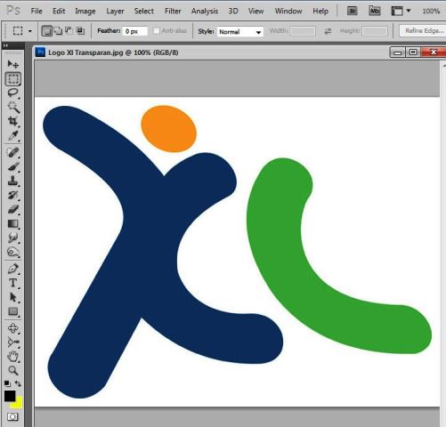Click the Width input field

[x=303, y=31]
